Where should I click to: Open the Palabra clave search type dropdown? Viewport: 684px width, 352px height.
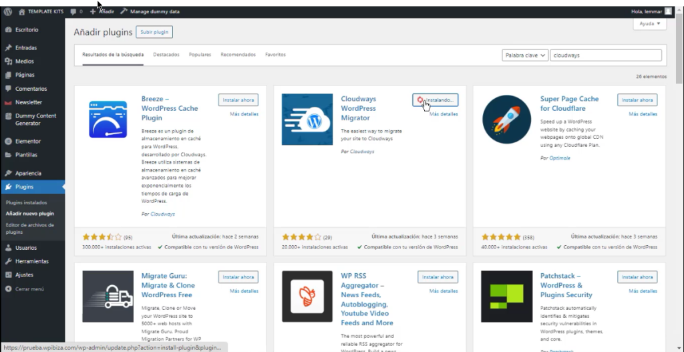[x=525, y=55]
